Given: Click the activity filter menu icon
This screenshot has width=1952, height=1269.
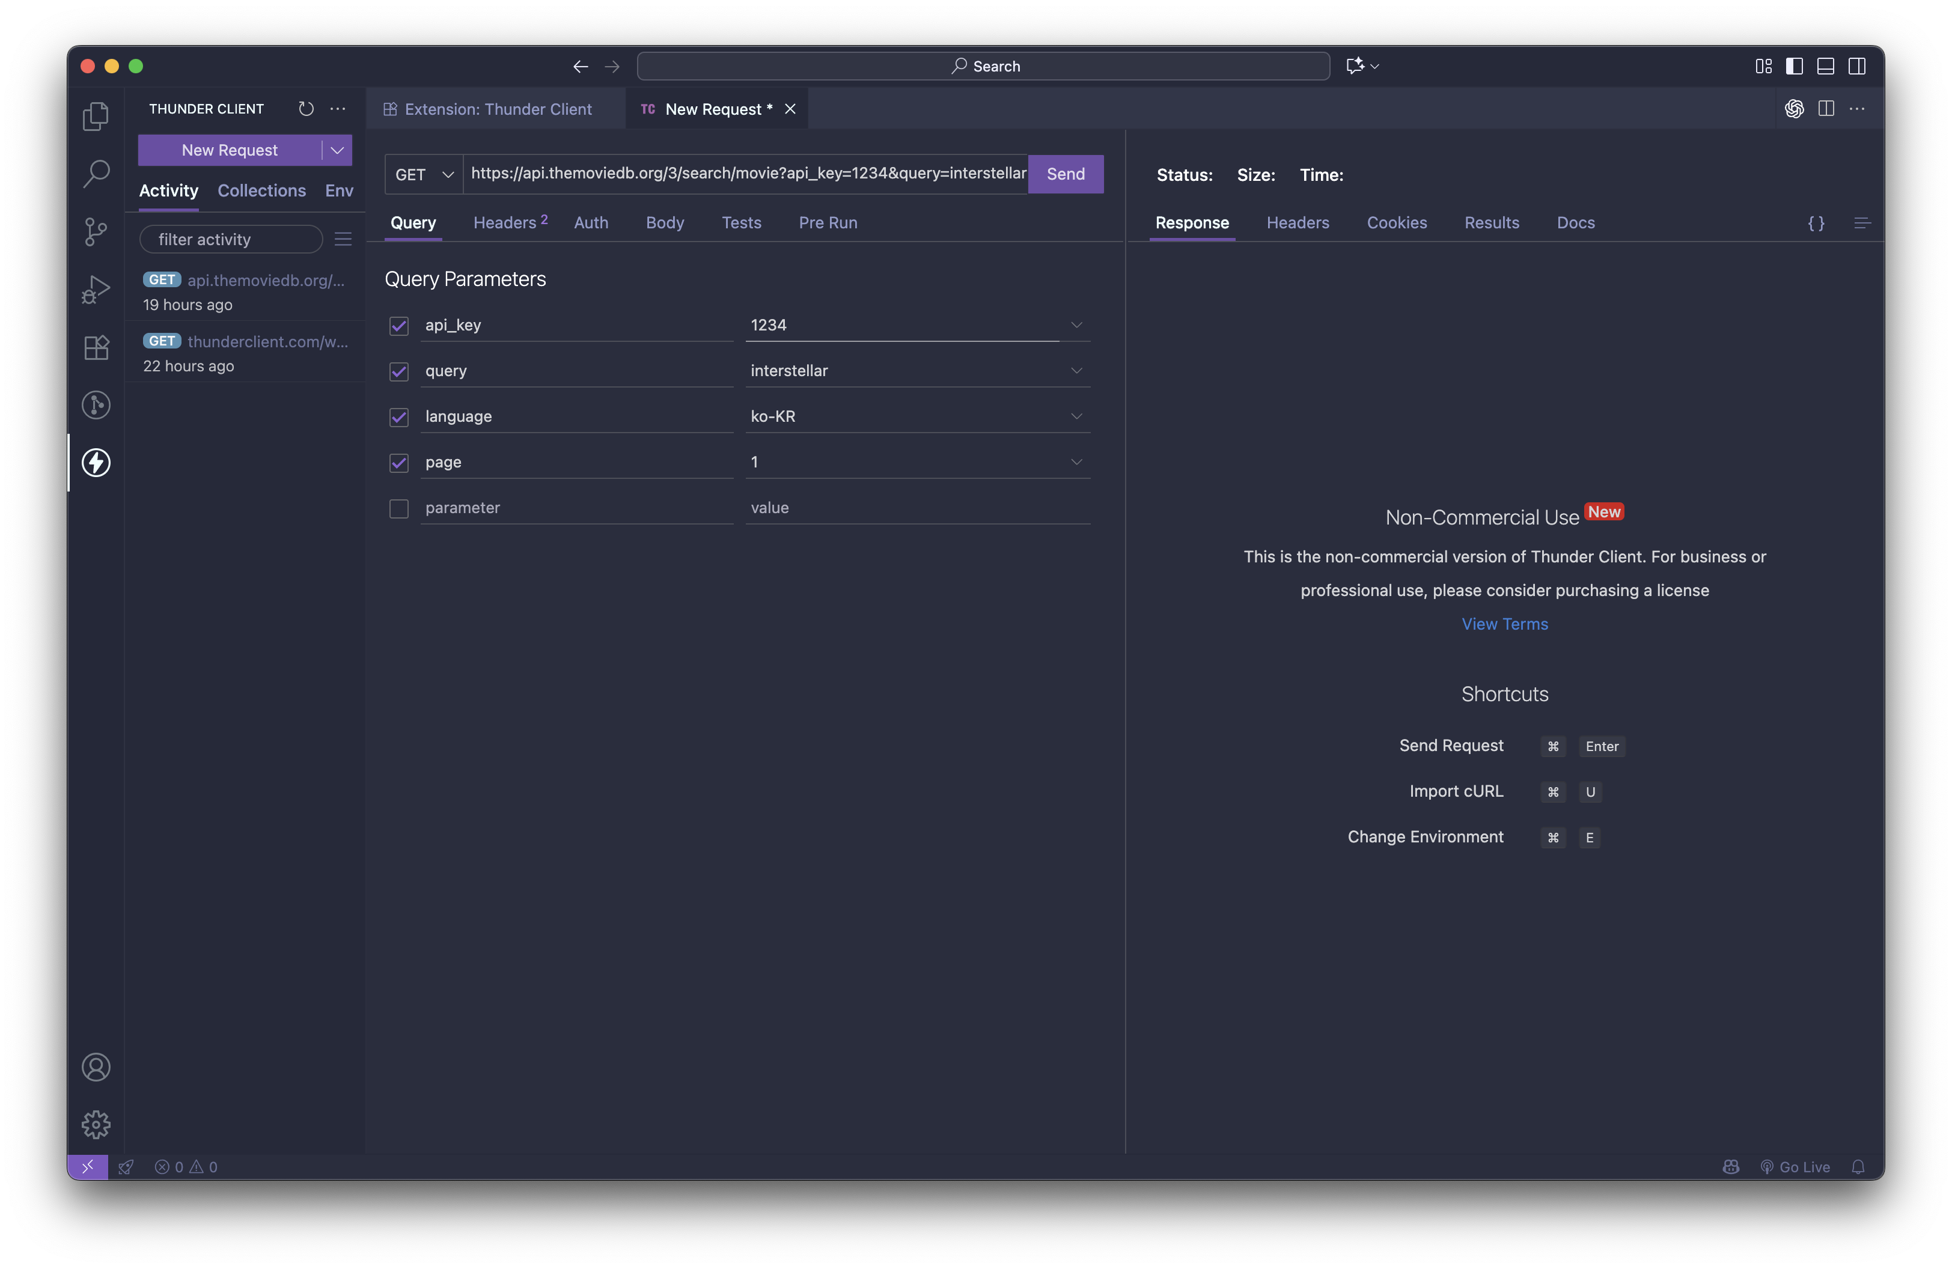Looking at the screenshot, I should 343,239.
